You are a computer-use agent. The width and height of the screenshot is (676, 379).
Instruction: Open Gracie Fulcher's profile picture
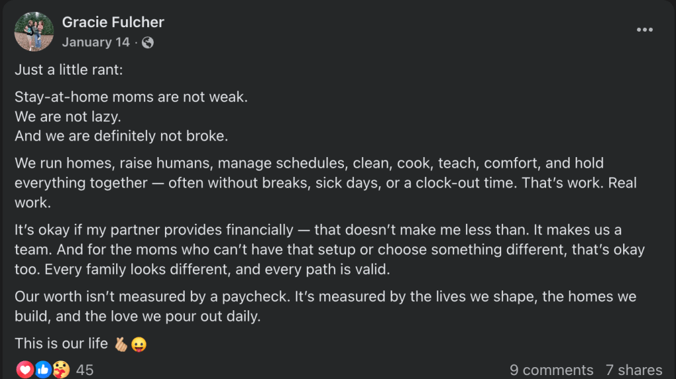point(34,32)
